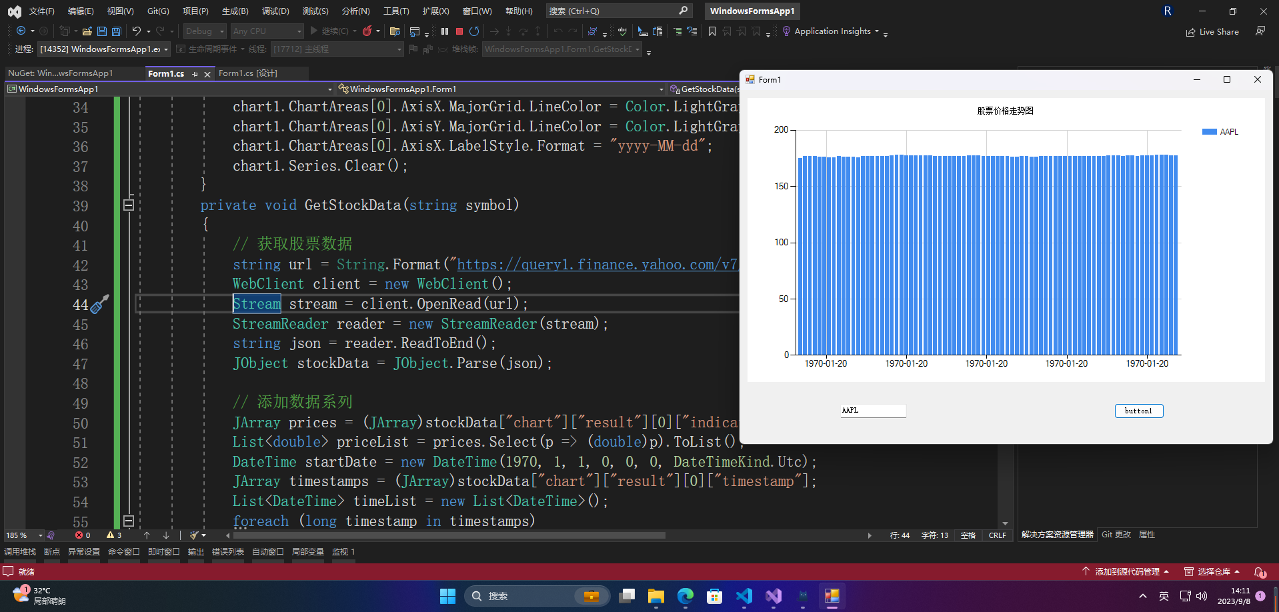
Task: Open the 调试(D) menu
Action: pyautogui.click(x=275, y=11)
